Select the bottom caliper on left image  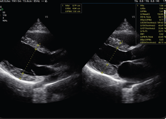point(20,78)
